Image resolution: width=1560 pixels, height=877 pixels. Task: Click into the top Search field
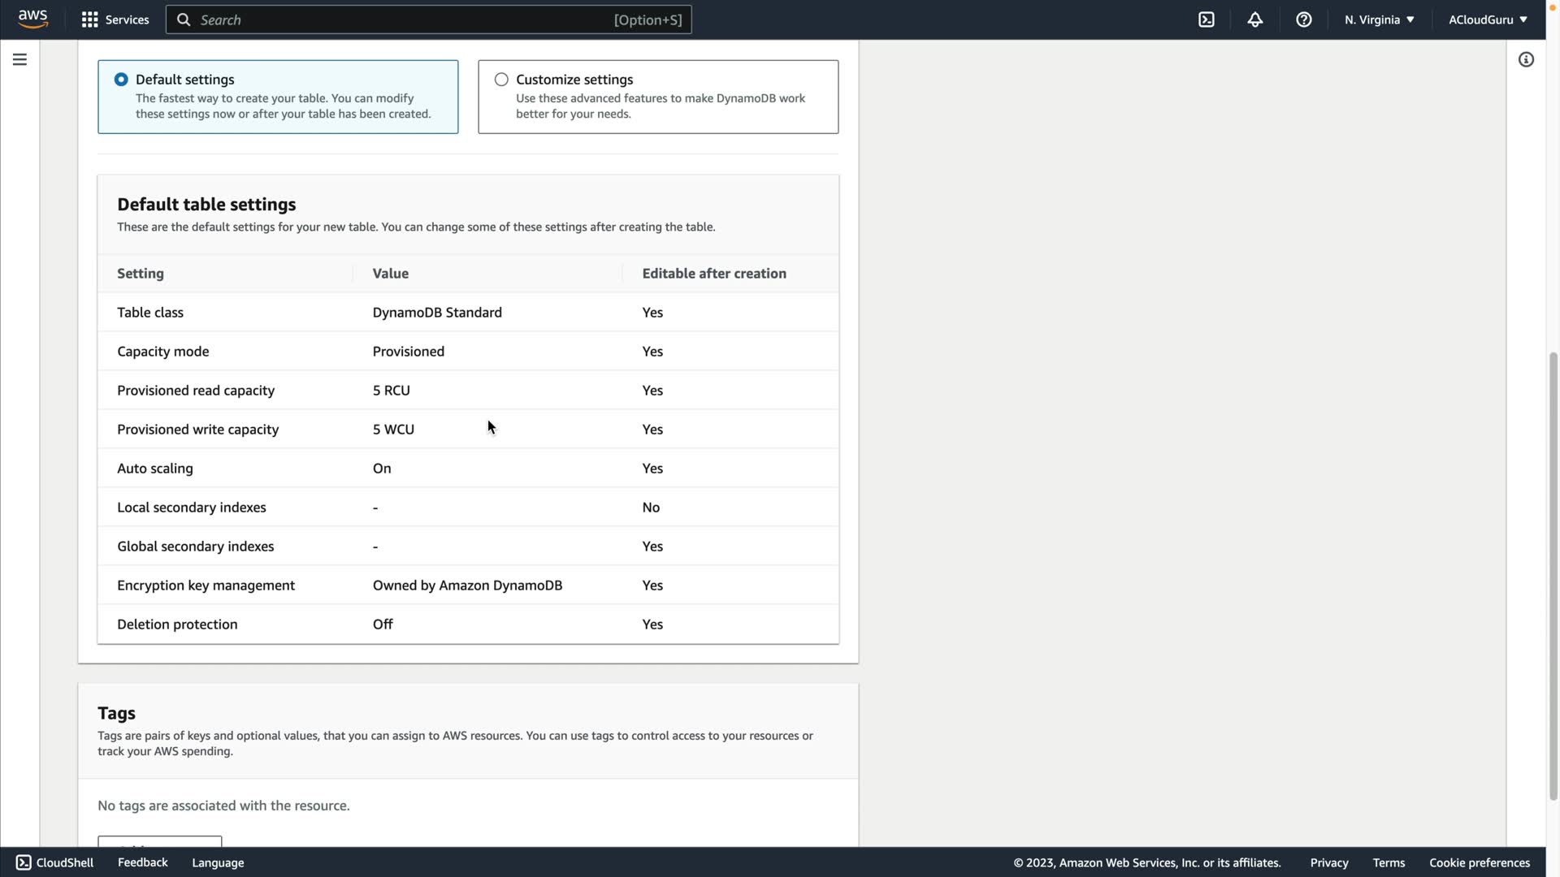[x=406, y=19]
